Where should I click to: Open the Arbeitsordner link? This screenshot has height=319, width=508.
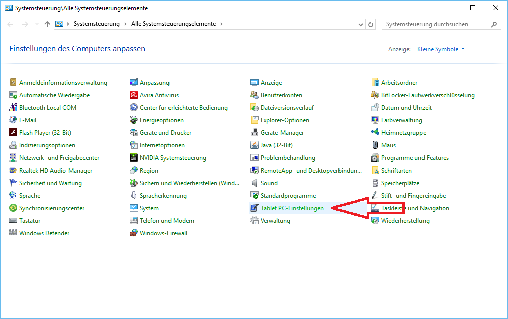point(399,83)
